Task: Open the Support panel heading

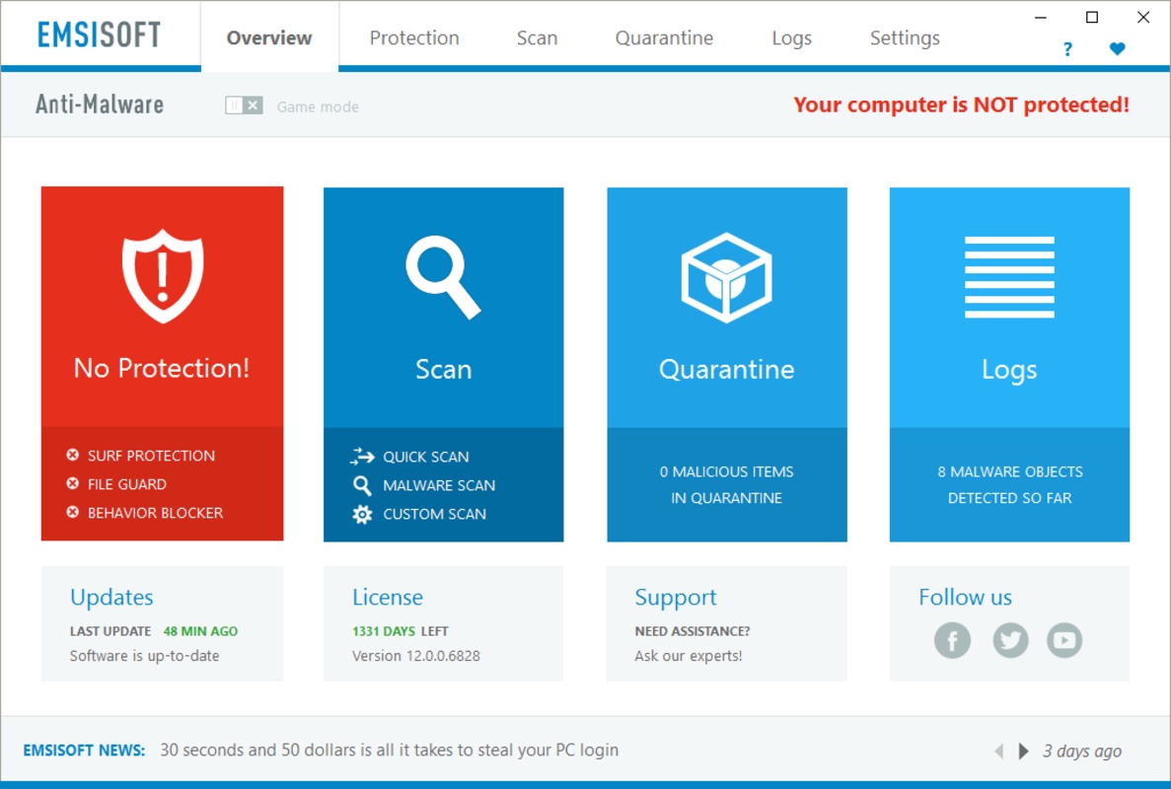Action: (675, 597)
